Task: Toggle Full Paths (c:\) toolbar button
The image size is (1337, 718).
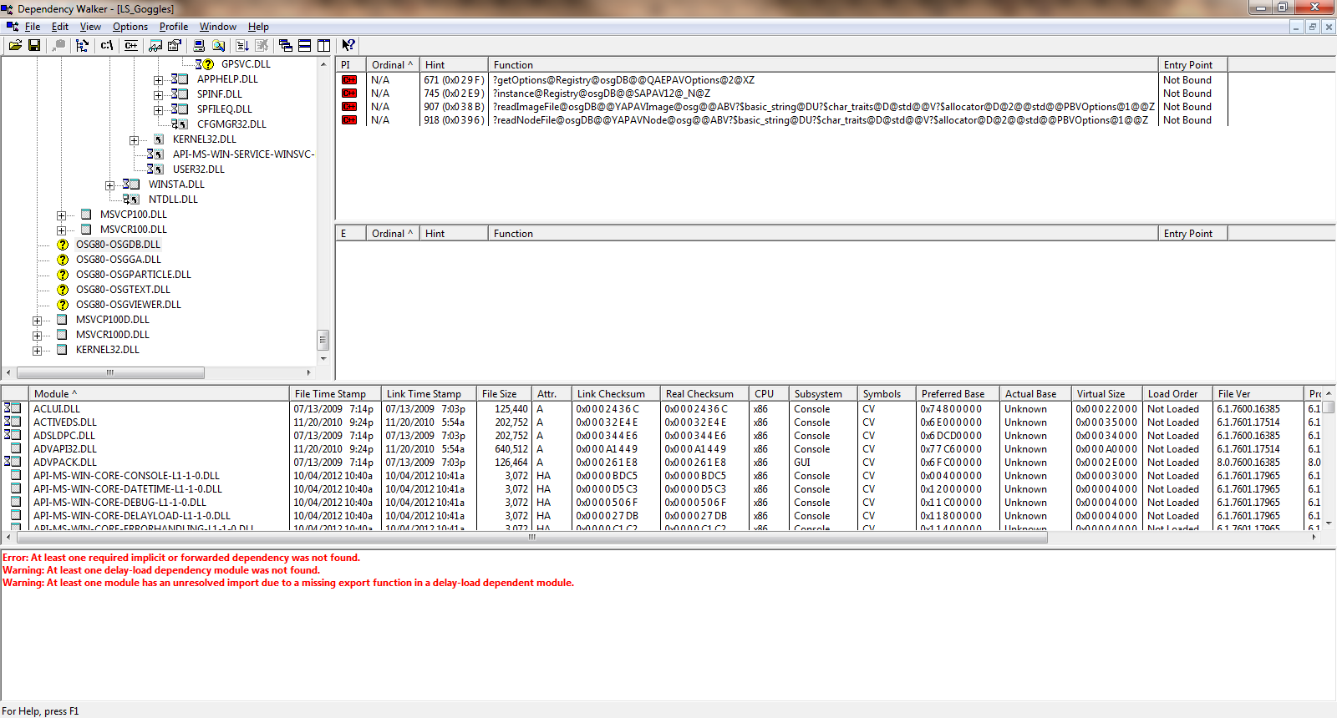Action: [x=107, y=45]
